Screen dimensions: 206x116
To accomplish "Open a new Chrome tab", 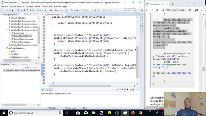I will (173, 4).
